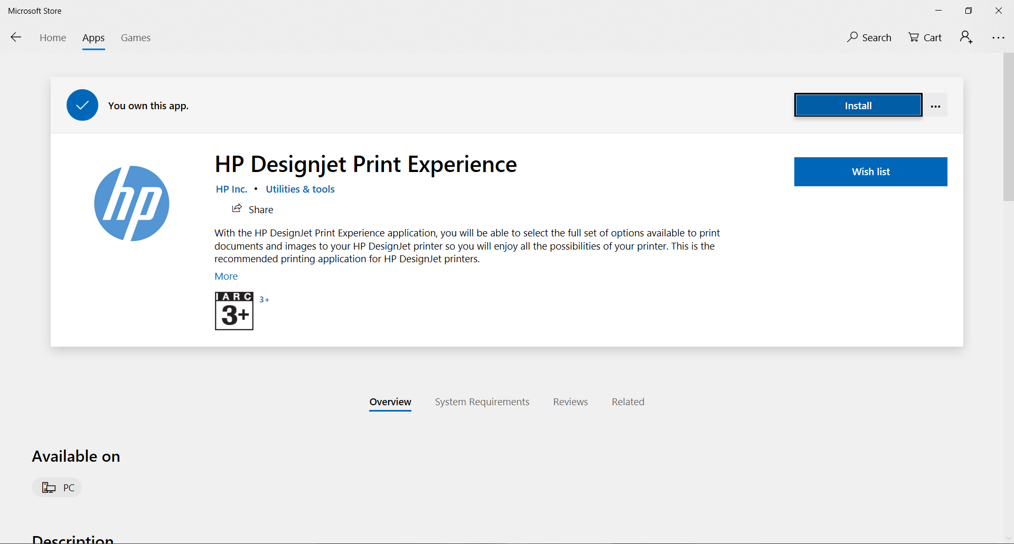Image resolution: width=1014 pixels, height=544 pixels.
Task: Click the 'Available on' heading
Action: click(x=76, y=456)
